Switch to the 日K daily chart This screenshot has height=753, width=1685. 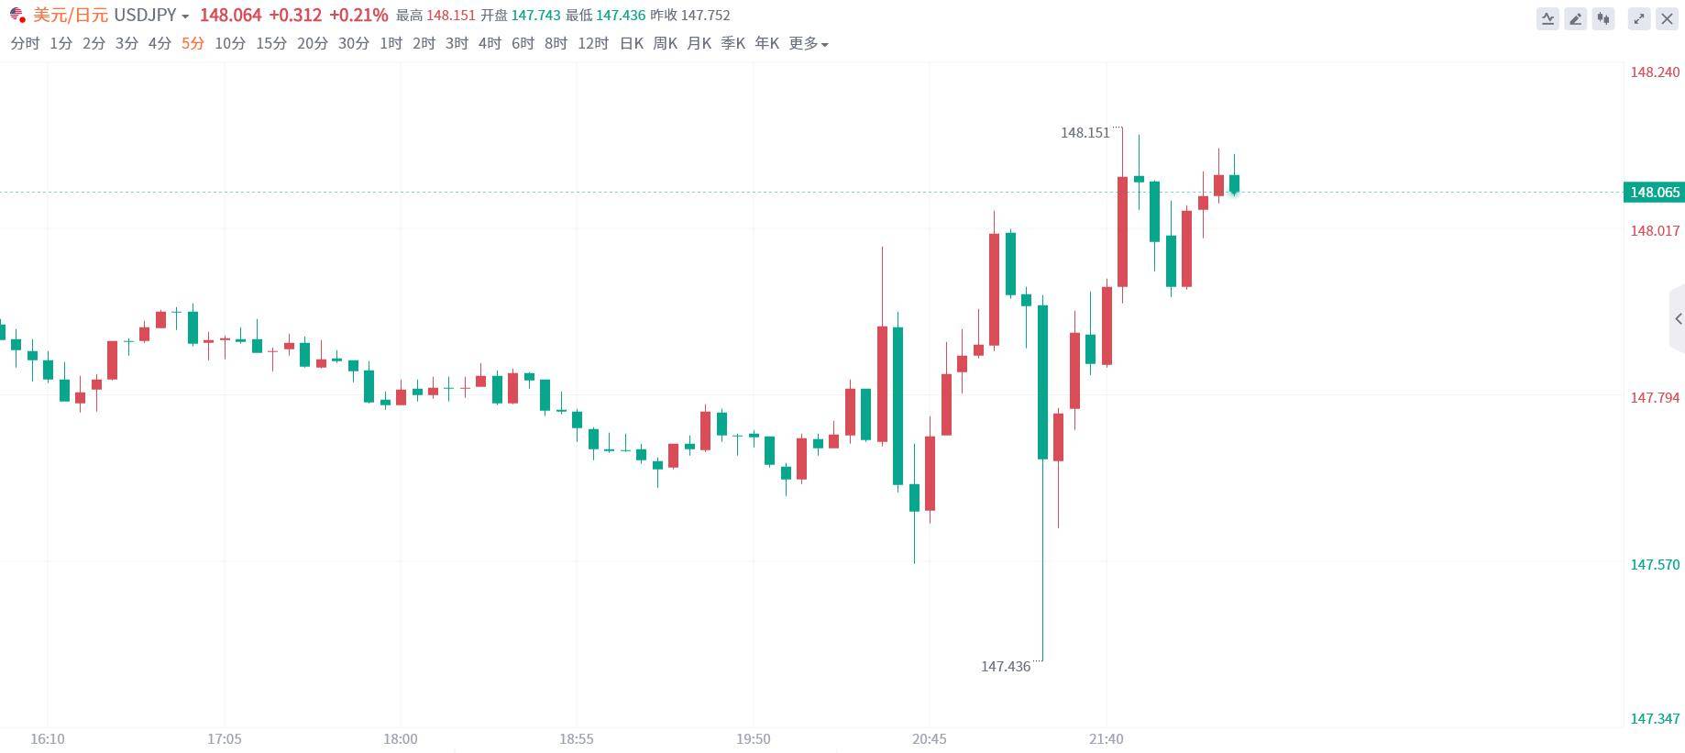(x=631, y=43)
